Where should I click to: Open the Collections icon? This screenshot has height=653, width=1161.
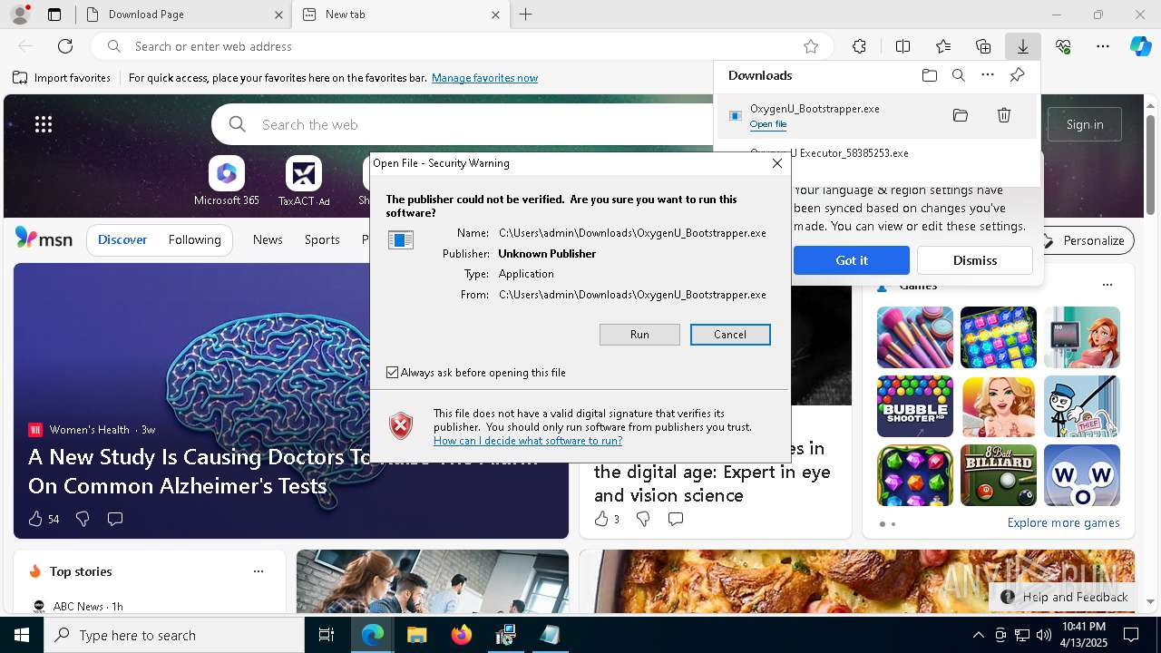pyautogui.click(x=983, y=46)
